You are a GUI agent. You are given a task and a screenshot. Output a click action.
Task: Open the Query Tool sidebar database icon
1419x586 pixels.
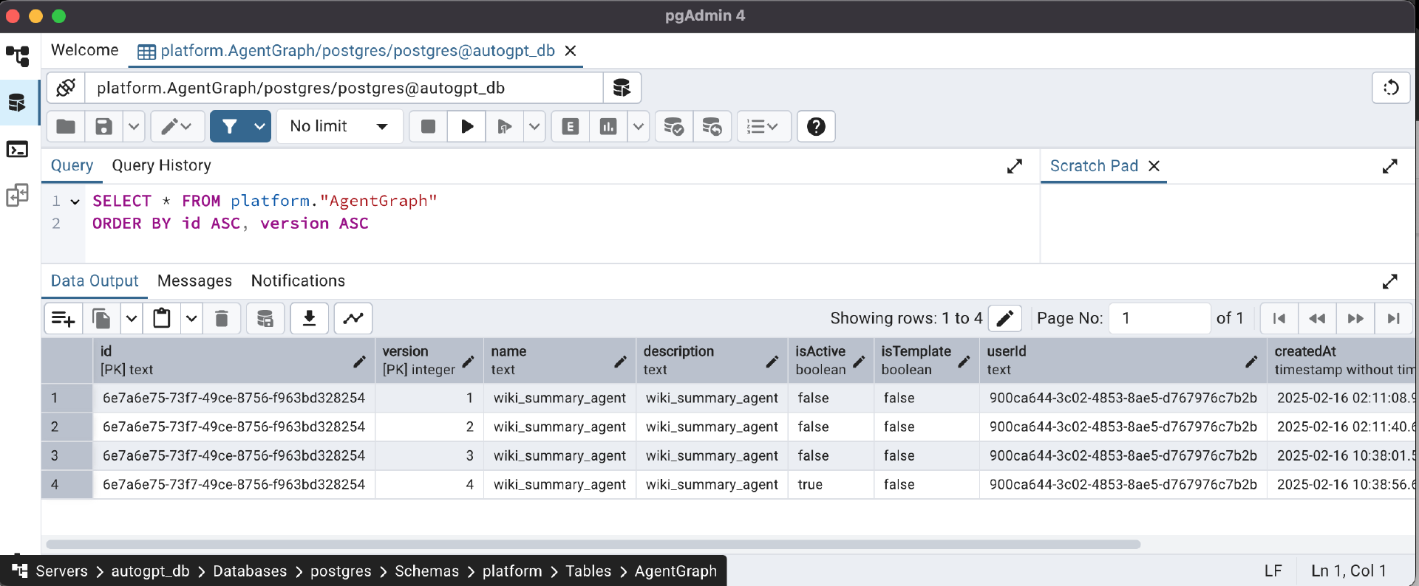coord(17,103)
